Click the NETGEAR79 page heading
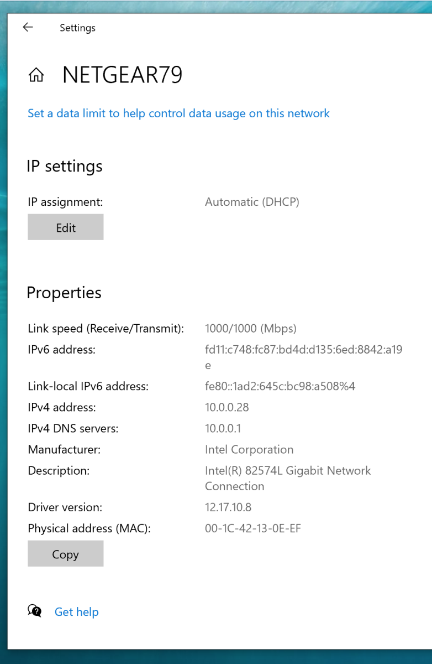The image size is (432, 664). [x=122, y=75]
